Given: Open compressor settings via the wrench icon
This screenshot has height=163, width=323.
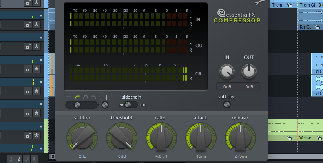Looking at the screenshot, I should (259, 3).
